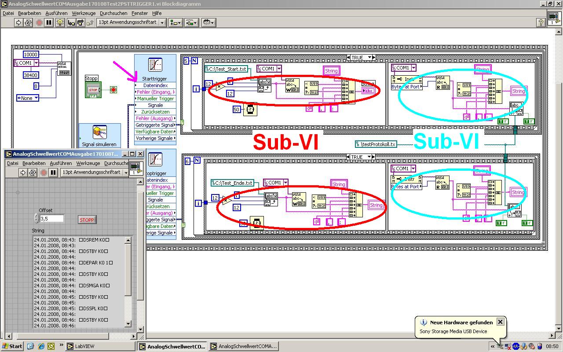Open Internet Explorer from quick launch
This screenshot has width=563, height=352.
(41, 346)
